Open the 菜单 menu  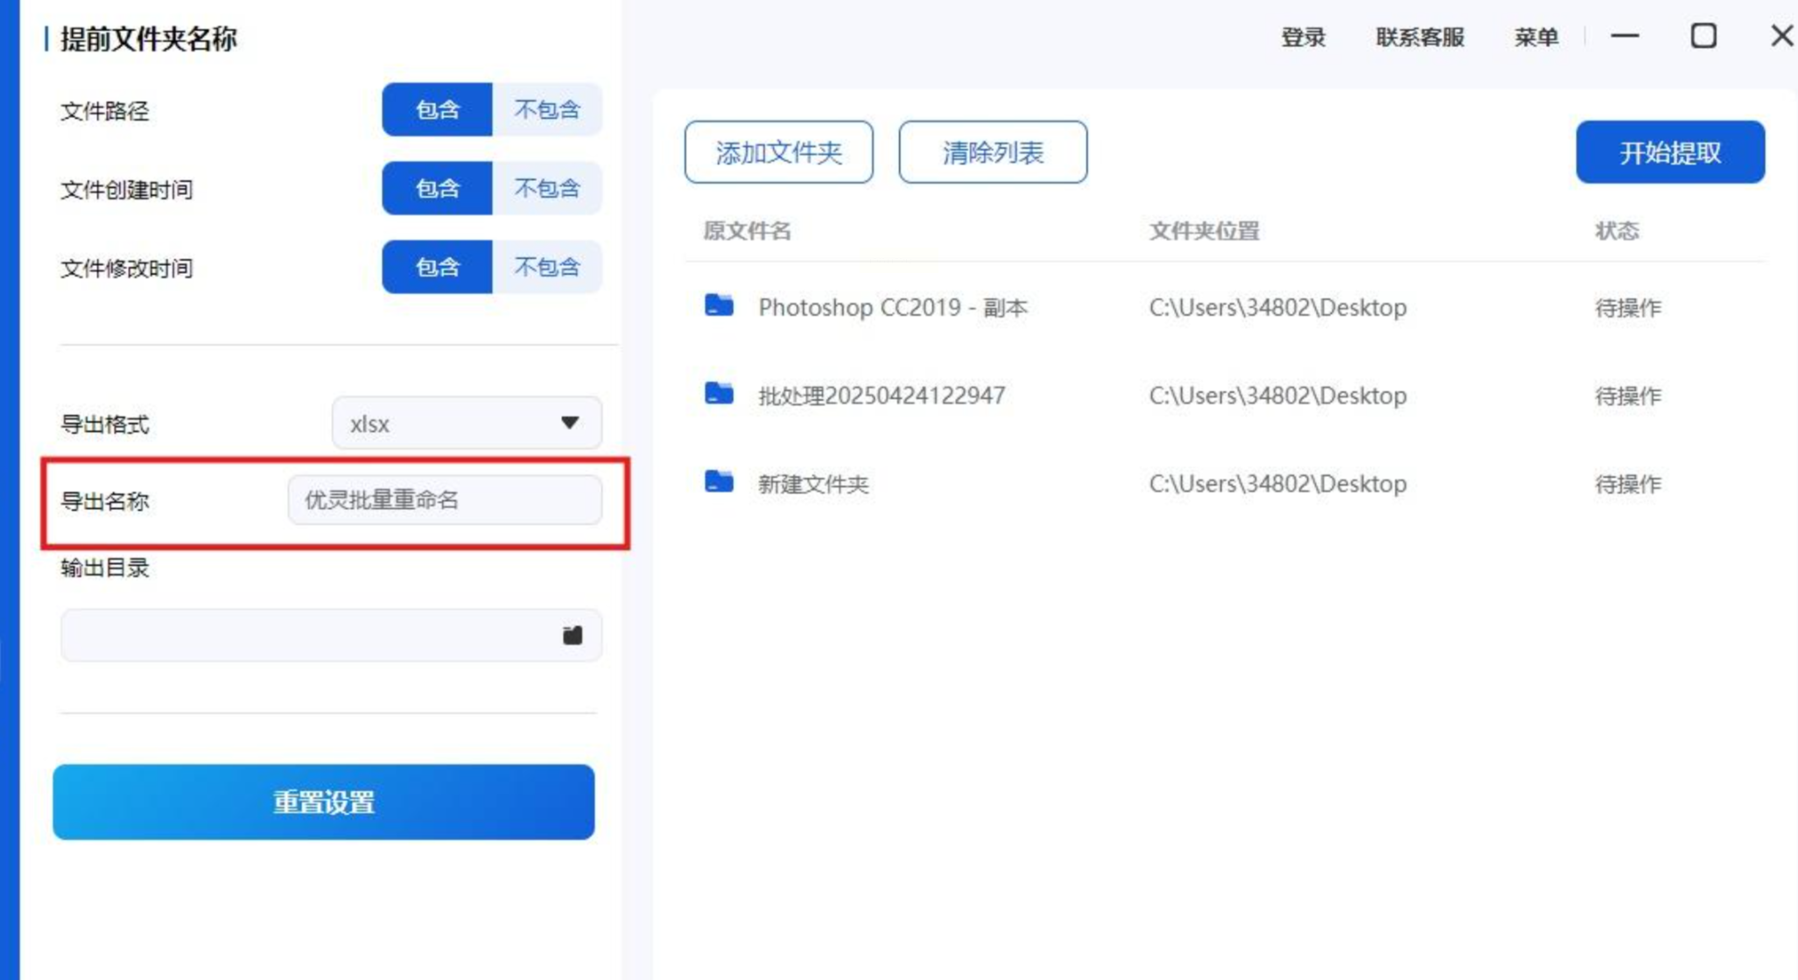click(1536, 37)
